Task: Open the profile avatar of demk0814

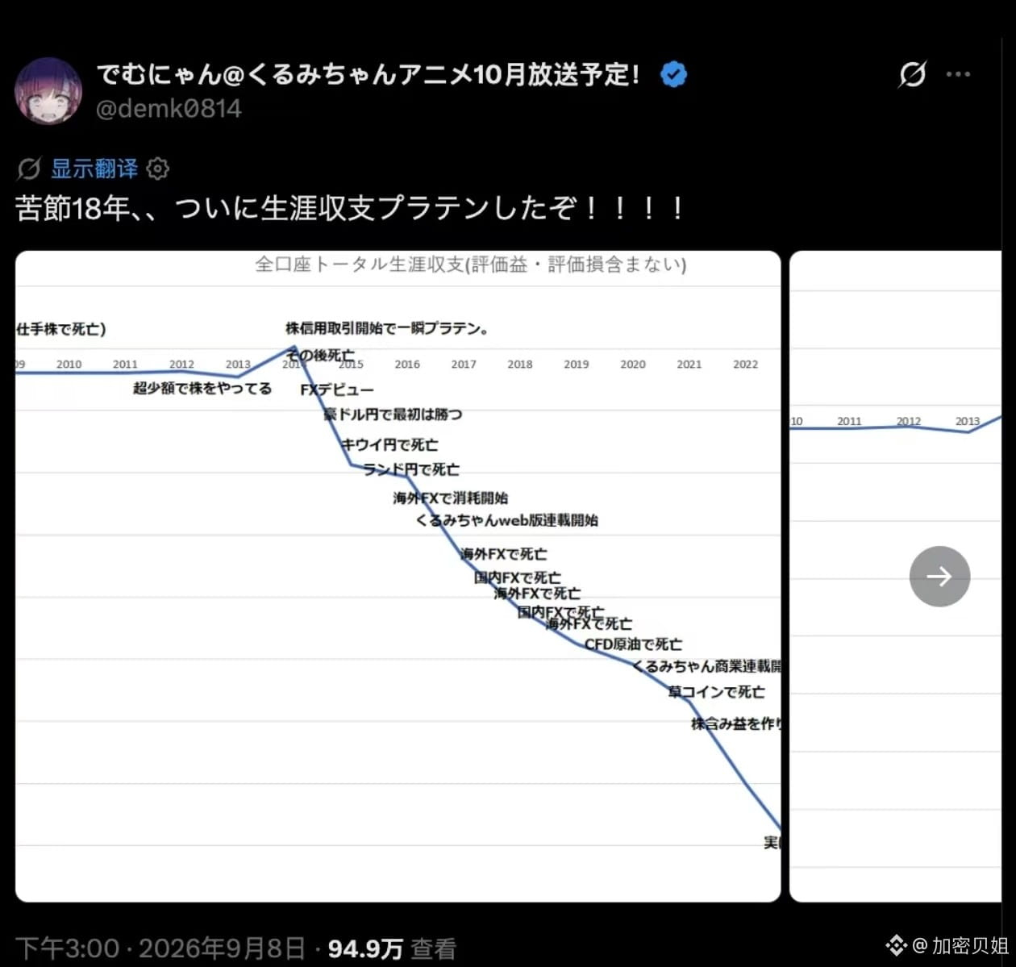Action: [x=48, y=90]
